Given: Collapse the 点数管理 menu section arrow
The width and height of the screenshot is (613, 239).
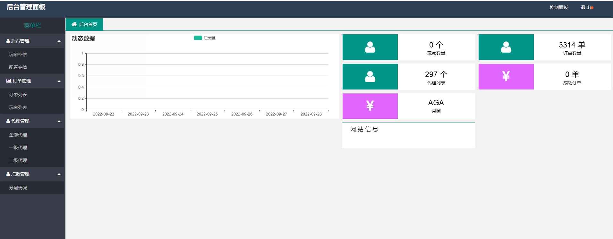Looking at the screenshot, I should pos(59,174).
